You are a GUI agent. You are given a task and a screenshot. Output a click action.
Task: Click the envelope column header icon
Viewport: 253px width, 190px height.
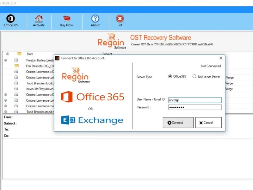point(19,54)
